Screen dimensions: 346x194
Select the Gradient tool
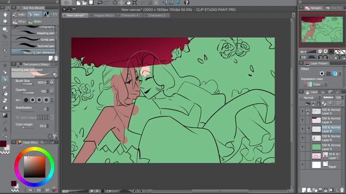(x=5, y=115)
